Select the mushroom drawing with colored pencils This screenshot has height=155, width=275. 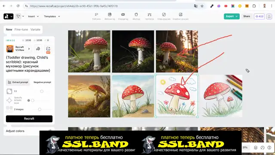(221, 96)
